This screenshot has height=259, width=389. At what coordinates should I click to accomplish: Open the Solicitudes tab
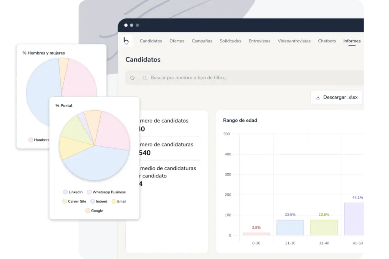click(x=231, y=41)
